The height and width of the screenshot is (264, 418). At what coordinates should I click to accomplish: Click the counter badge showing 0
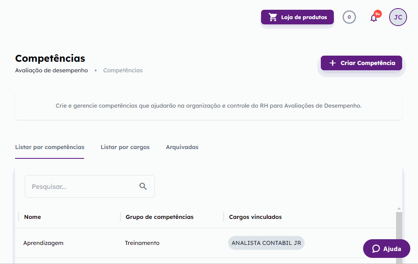(349, 17)
